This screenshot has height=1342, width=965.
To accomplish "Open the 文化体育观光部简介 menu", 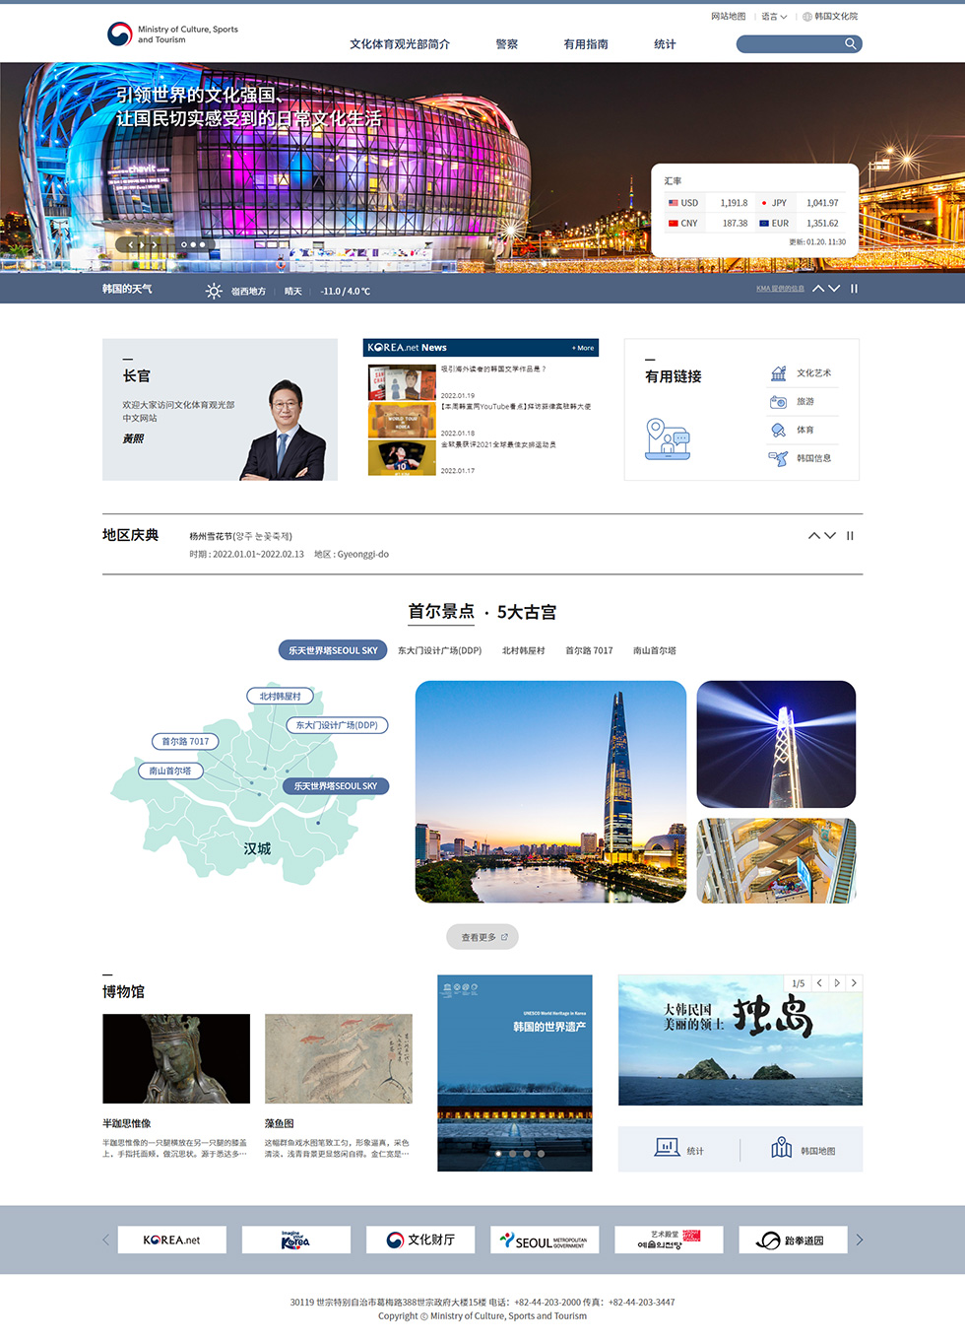I will pyautogui.click(x=399, y=44).
